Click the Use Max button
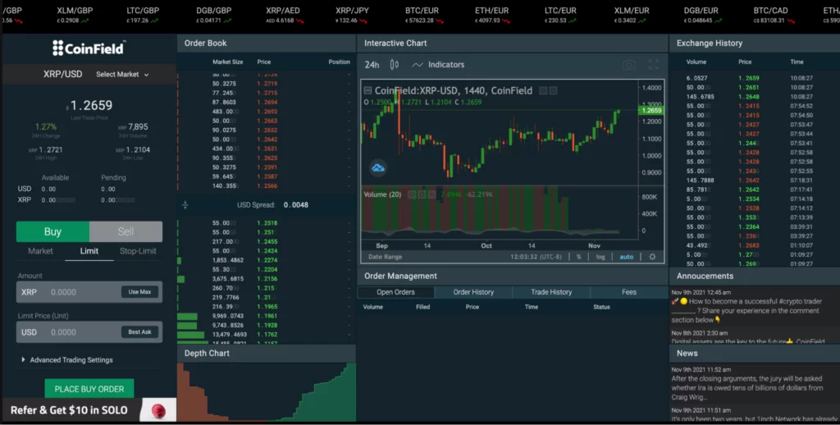Screen dimensions: 840x425 [x=139, y=292]
